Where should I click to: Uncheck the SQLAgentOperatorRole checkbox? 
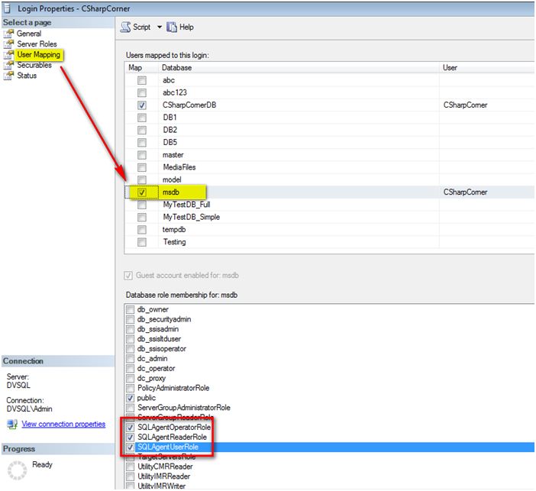130,428
